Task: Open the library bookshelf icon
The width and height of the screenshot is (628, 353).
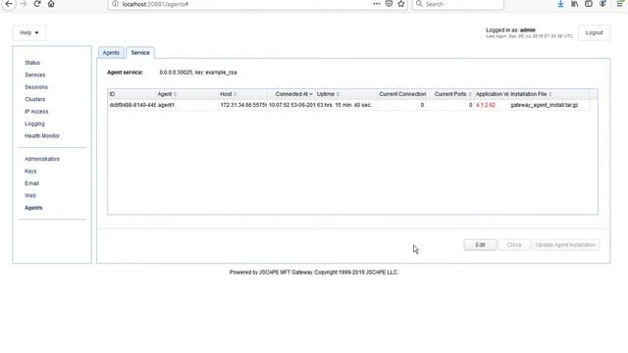Action: click(x=575, y=4)
